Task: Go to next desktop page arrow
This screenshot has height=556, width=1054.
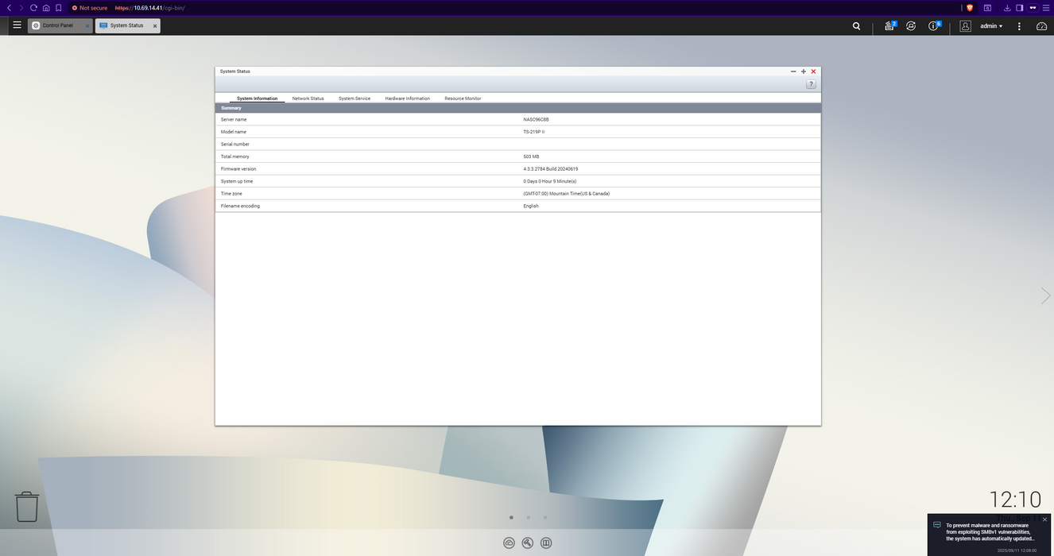Action: click(x=1045, y=295)
